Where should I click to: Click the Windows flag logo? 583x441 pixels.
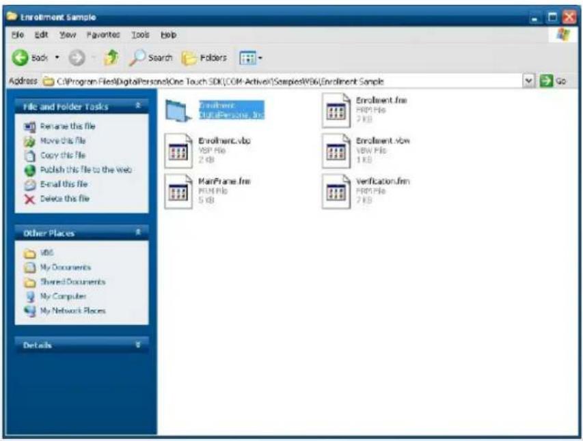[563, 35]
